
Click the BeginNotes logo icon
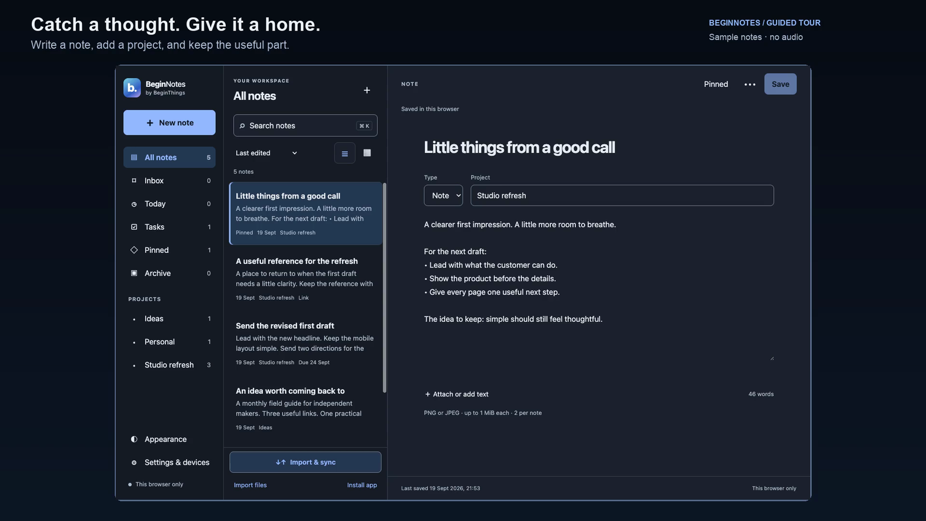[132, 88]
